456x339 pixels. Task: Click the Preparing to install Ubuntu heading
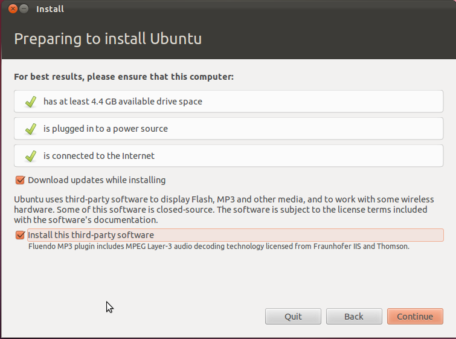pyautogui.click(x=108, y=39)
